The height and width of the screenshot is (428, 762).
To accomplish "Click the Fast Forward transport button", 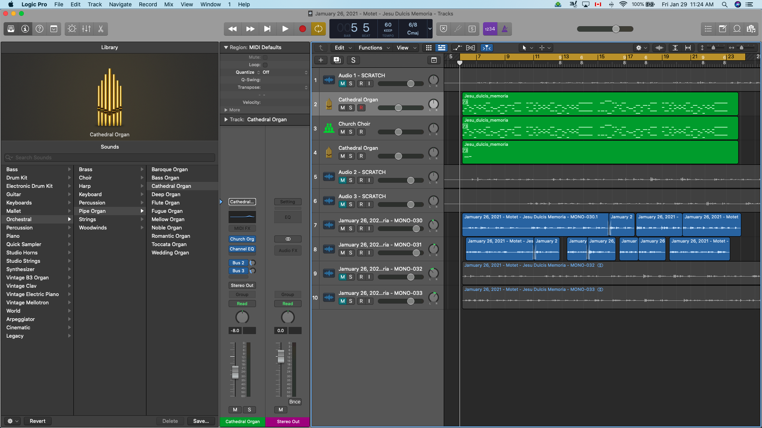I will pyautogui.click(x=250, y=29).
